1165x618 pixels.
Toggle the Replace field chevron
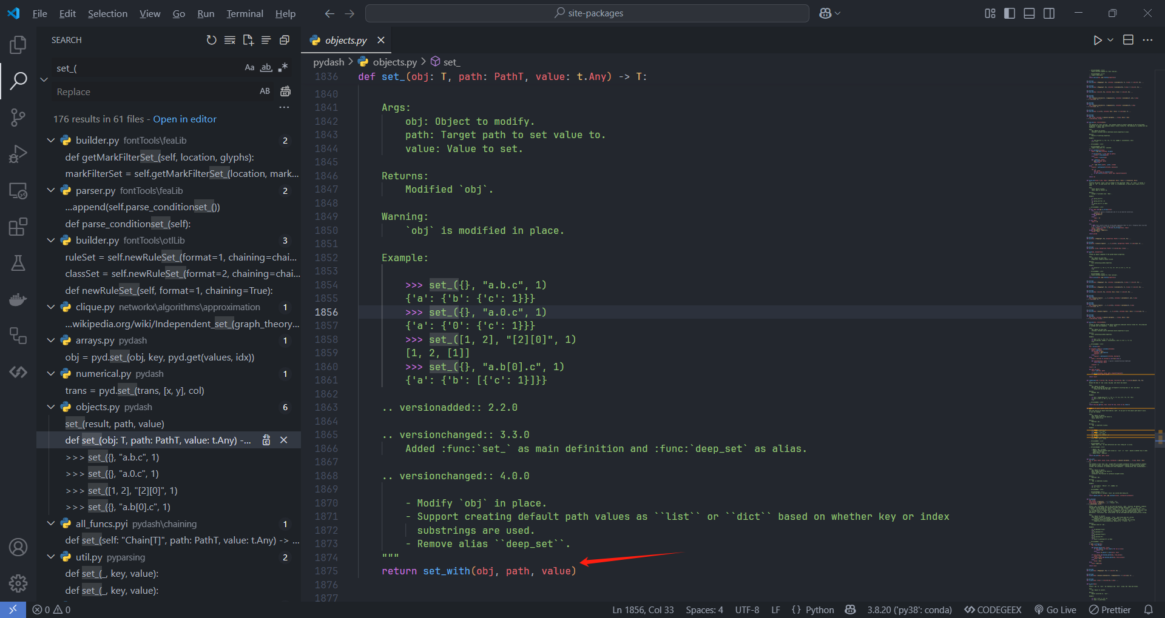click(44, 79)
